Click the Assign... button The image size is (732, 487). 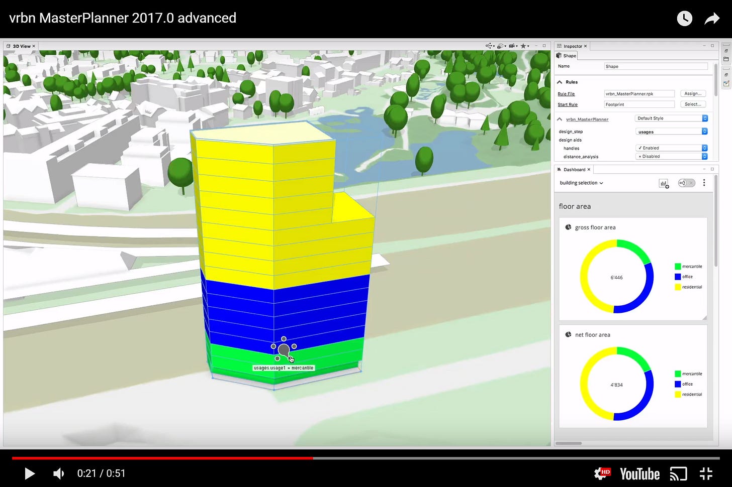(x=693, y=93)
